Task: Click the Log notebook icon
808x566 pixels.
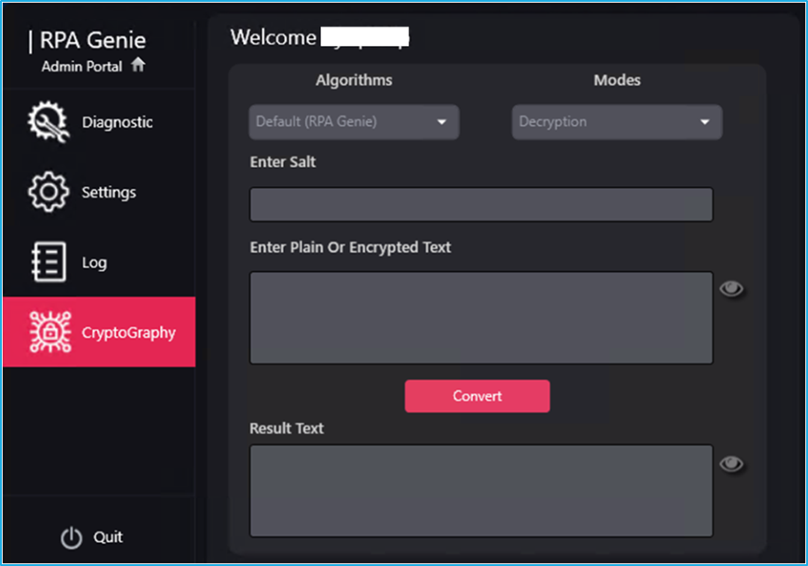Action: [x=48, y=263]
